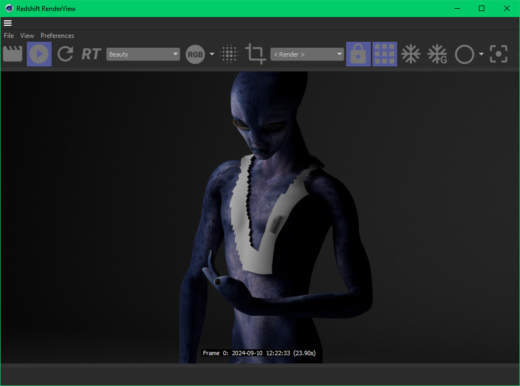Toggle the dotted sample pattern icon
The width and height of the screenshot is (520, 386).
coord(229,54)
